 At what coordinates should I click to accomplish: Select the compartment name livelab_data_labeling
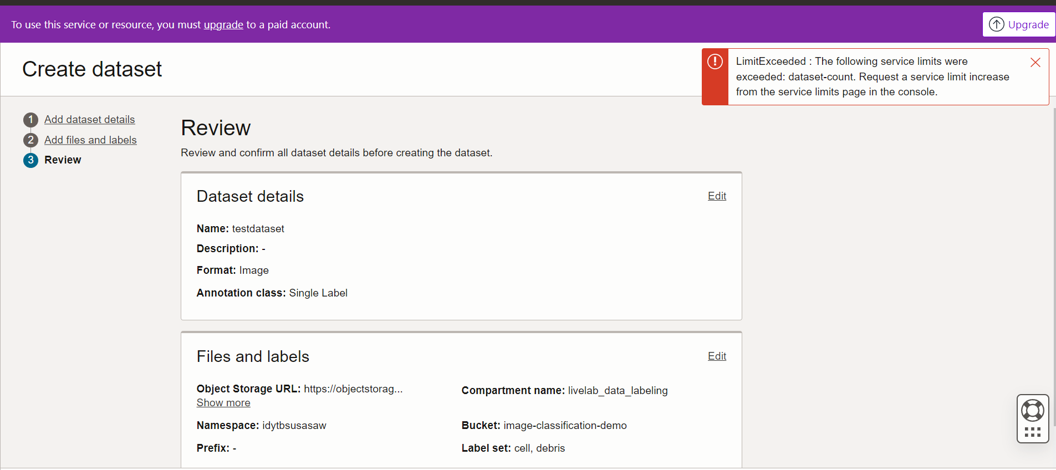point(618,391)
